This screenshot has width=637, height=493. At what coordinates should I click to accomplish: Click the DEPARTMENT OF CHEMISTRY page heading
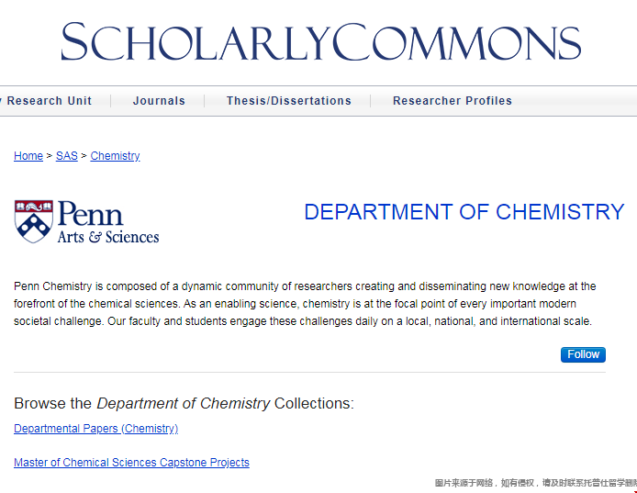click(464, 212)
